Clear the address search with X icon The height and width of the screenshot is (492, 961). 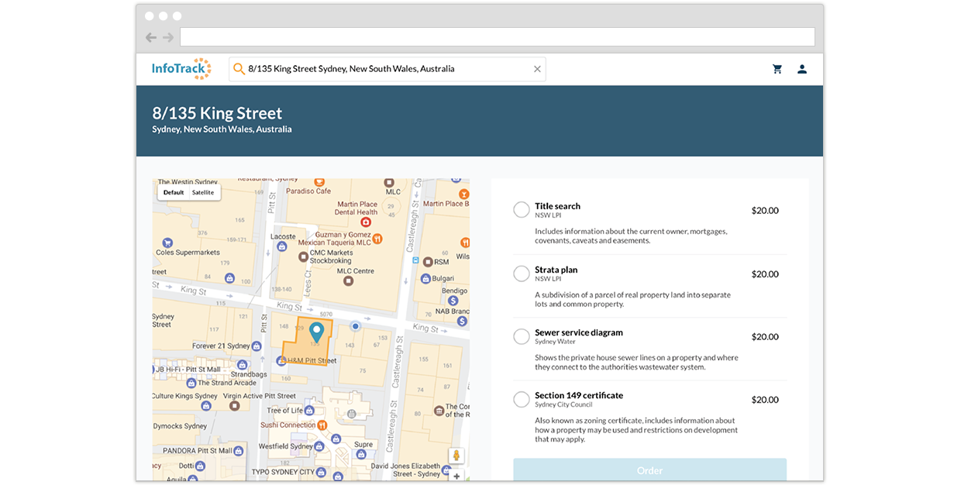point(537,69)
